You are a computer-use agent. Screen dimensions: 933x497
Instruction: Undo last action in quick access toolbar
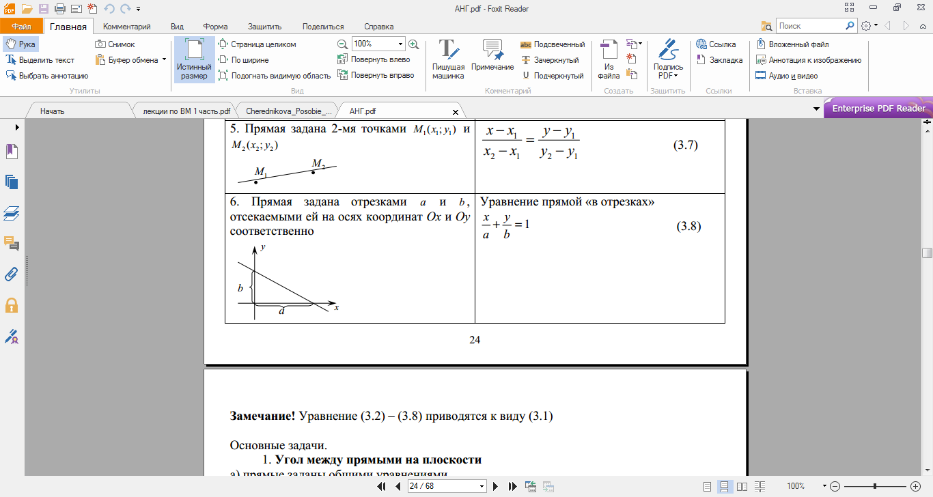[109, 9]
